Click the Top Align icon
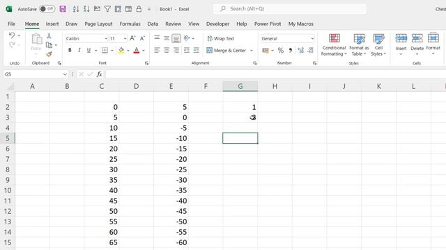The height and width of the screenshot is (250, 446). (x=157, y=37)
